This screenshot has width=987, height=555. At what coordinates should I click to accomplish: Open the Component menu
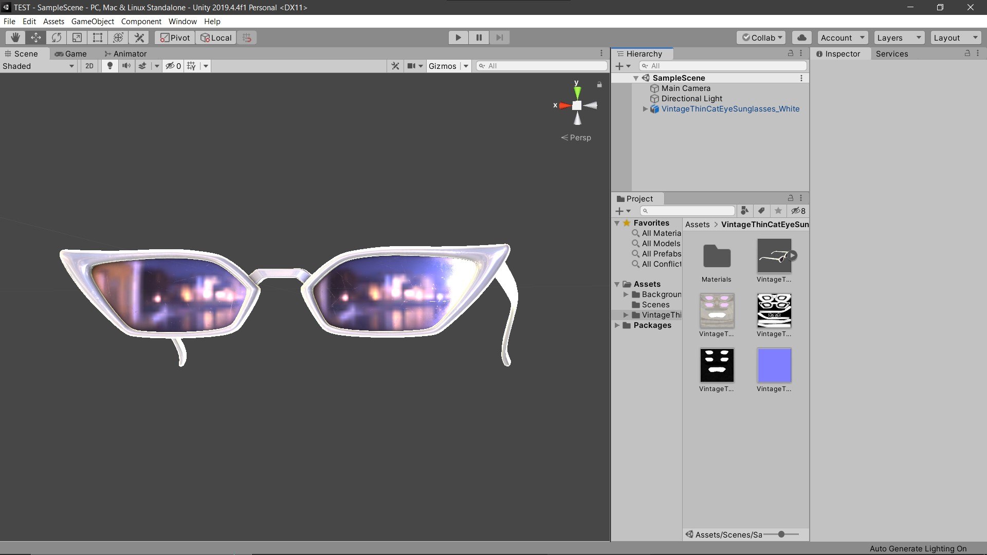click(x=141, y=22)
